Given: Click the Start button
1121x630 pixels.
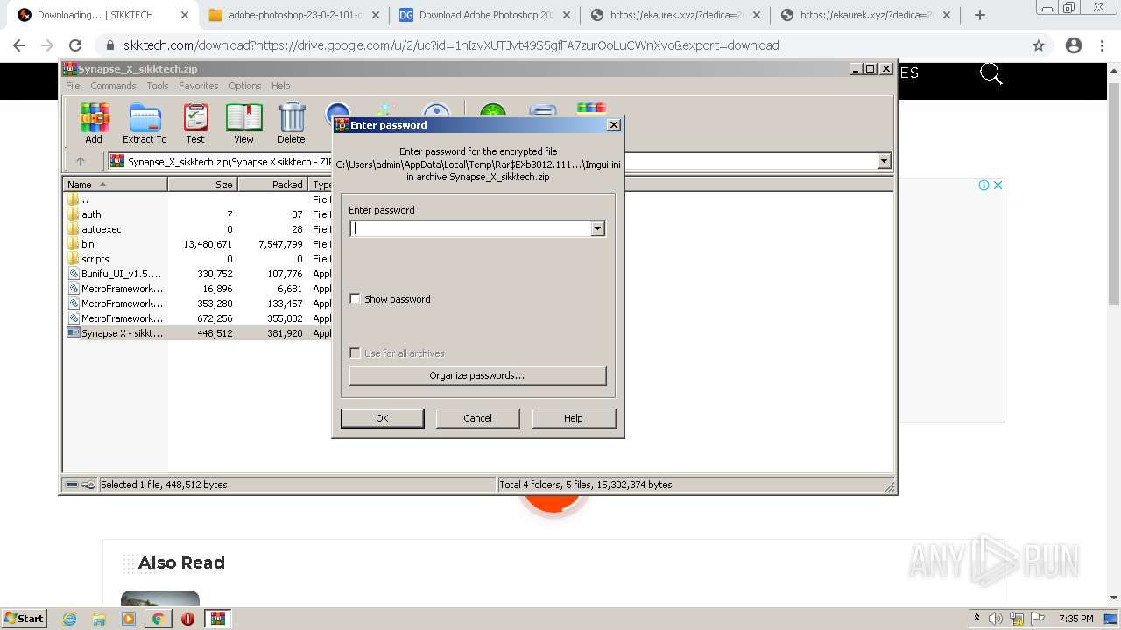Looking at the screenshot, I should click(25, 619).
